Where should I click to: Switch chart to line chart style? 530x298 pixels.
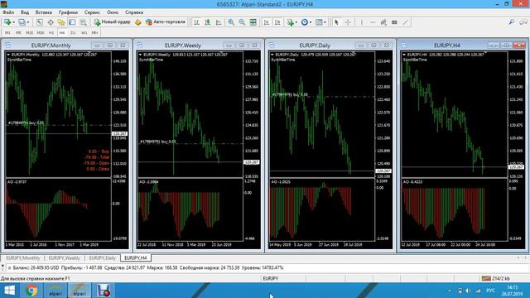(219, 22)
